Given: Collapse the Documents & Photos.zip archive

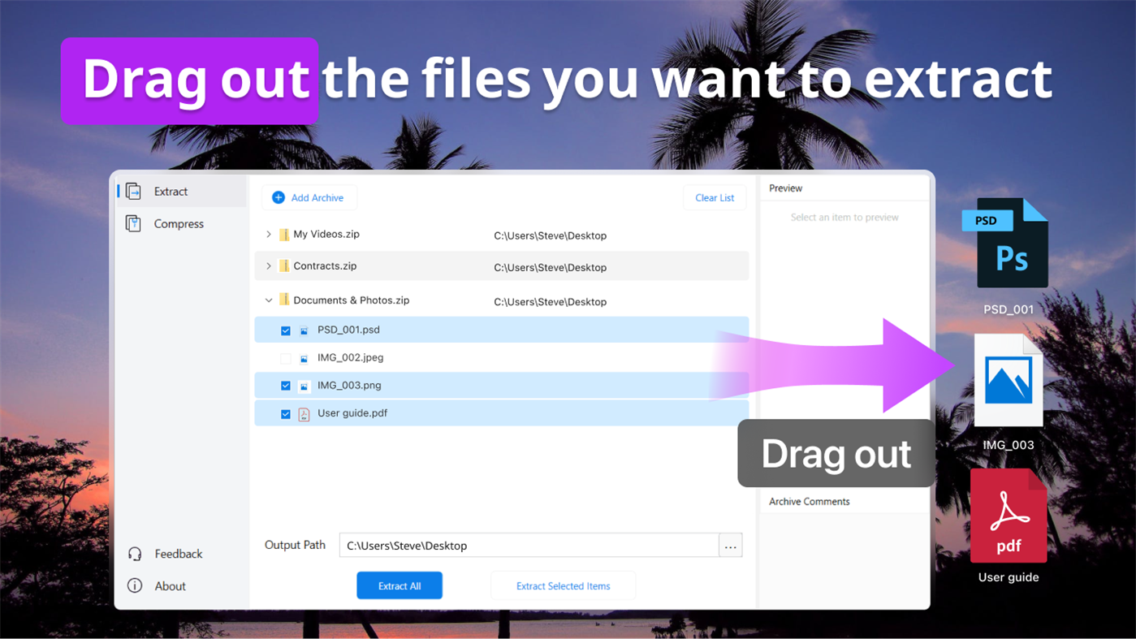Looking at the screenshot, I should click(x=268, y=300).
